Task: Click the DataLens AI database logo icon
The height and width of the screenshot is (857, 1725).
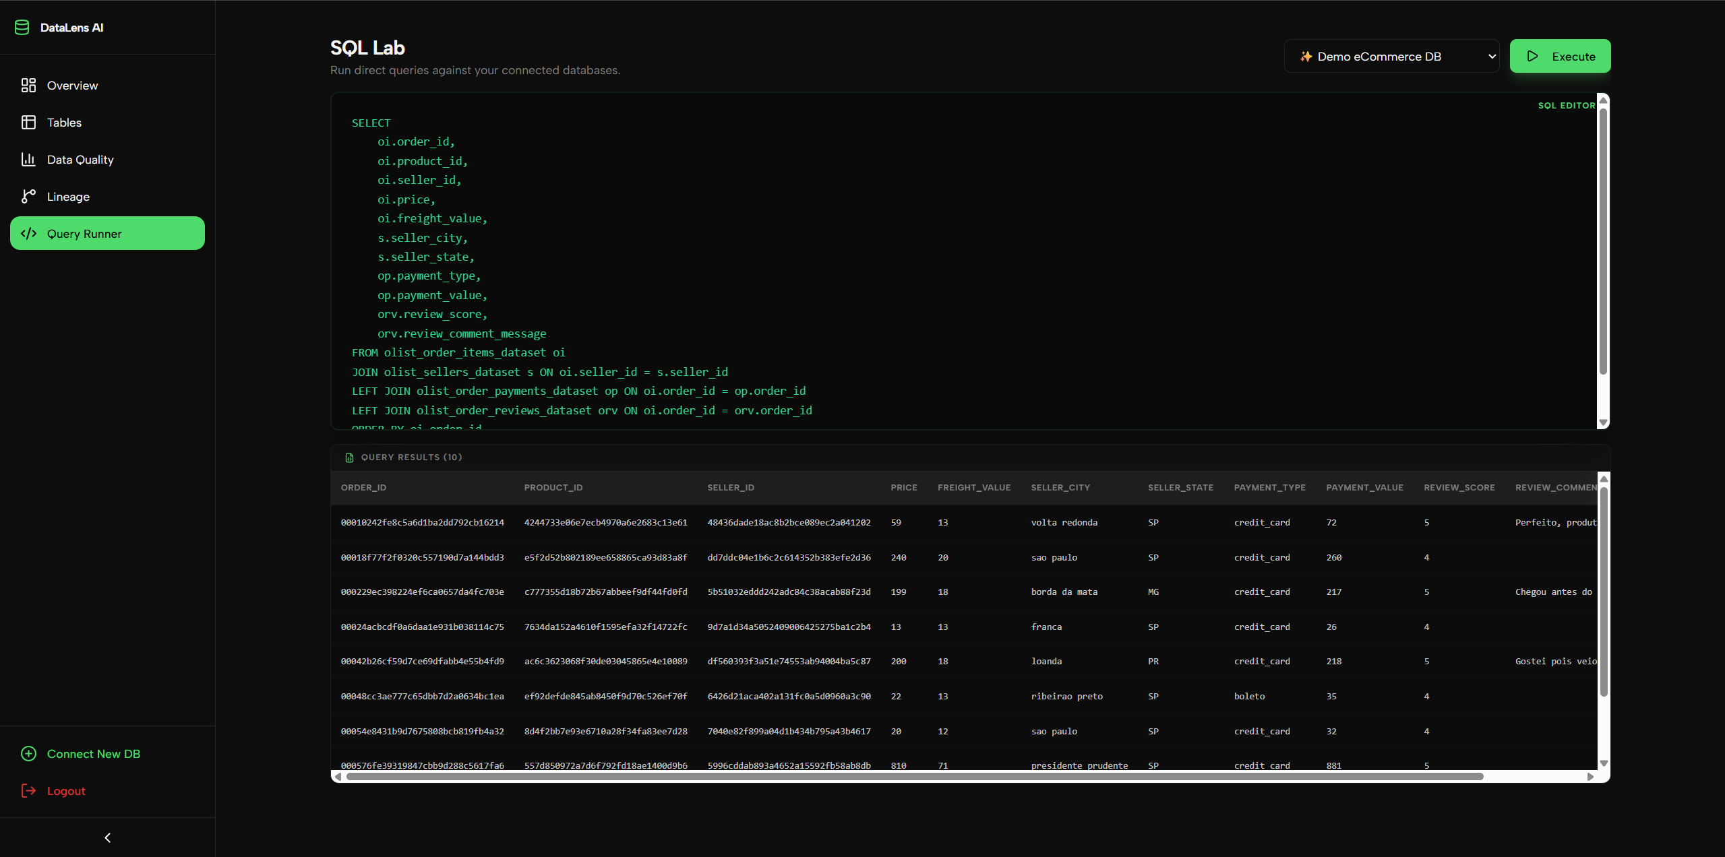Action: (x=22, y=27)
